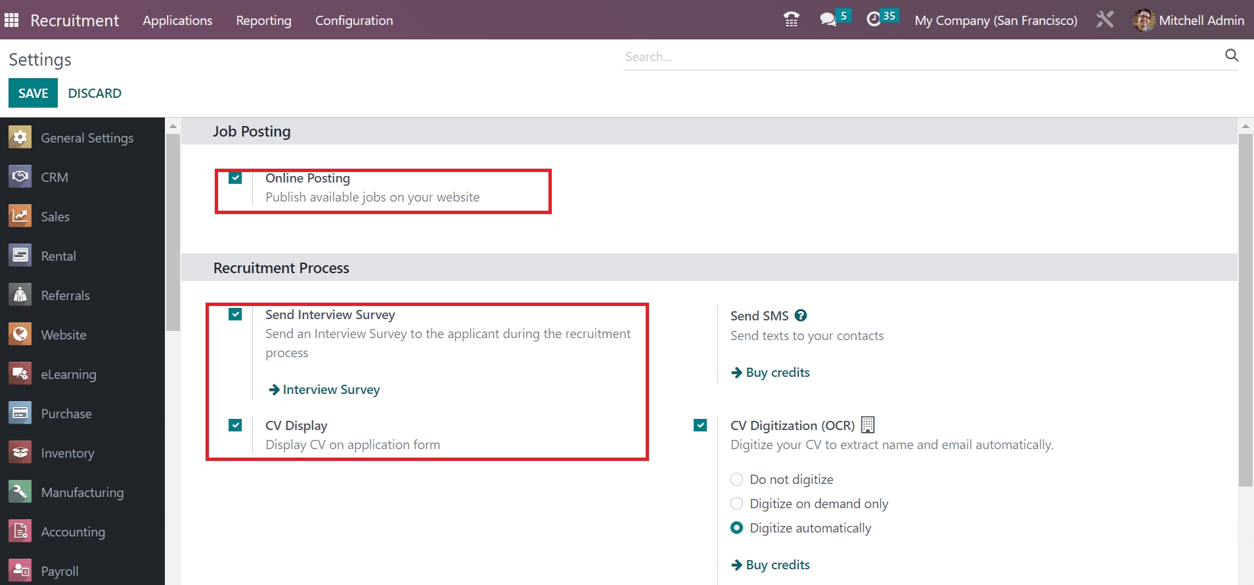Open the Mitchell Admin user menu
Screen dimensions: 1254x585
click(1188, 20)
